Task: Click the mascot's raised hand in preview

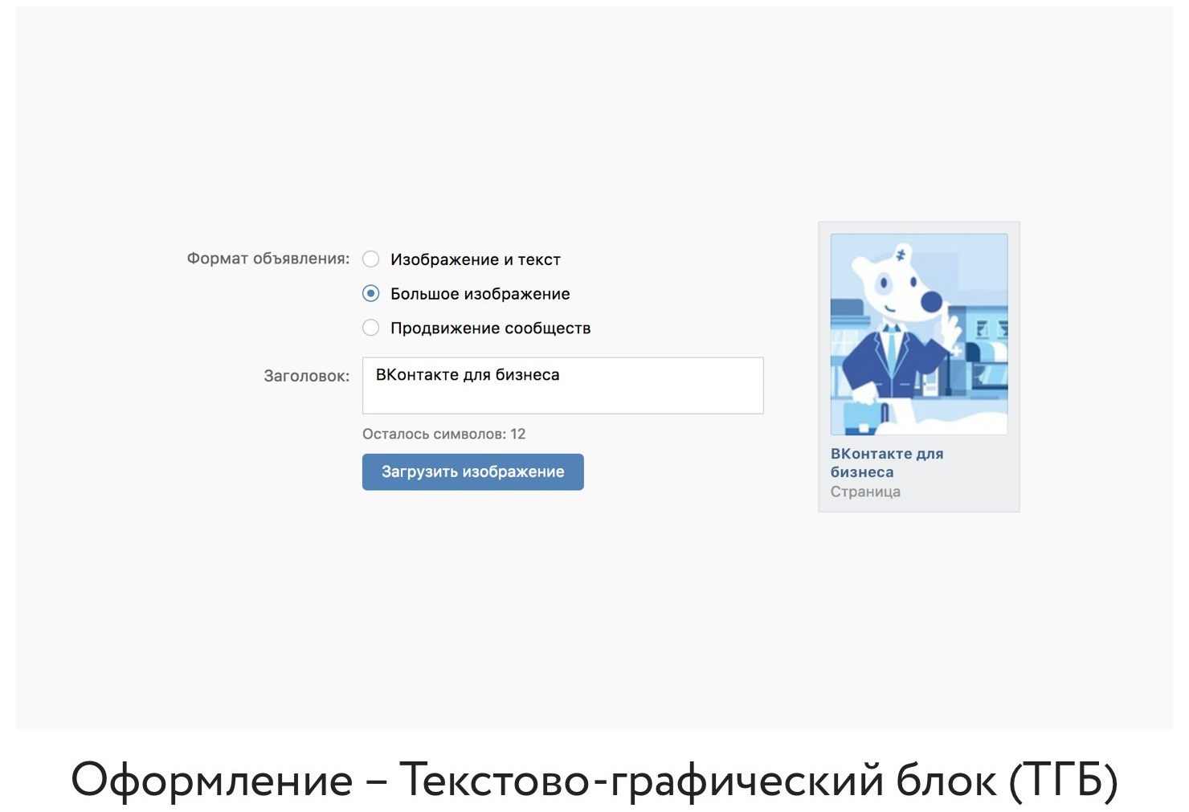Action: click(950, 329)
